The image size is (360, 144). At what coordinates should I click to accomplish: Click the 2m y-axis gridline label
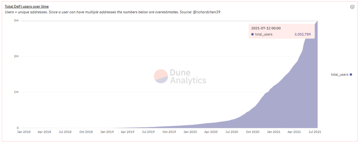pos(16,56)
